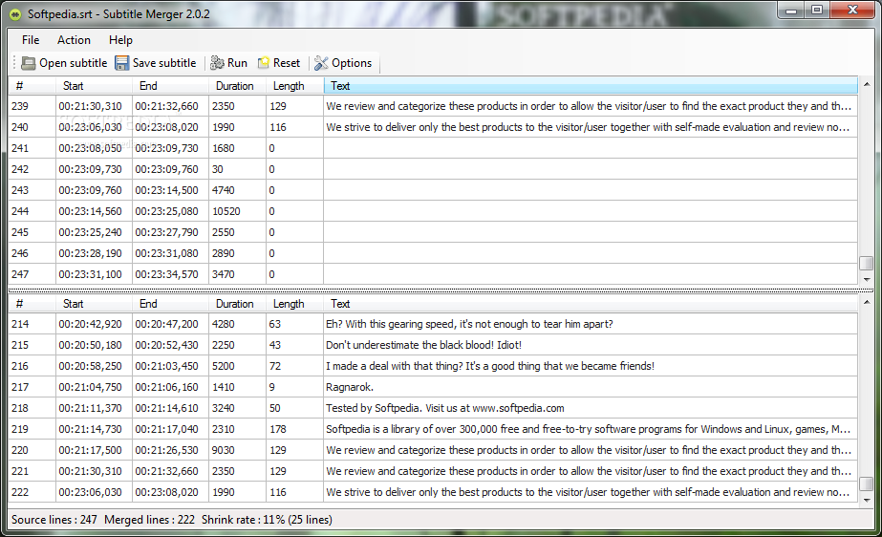
Task: Select row 242 with duration 30
Action: pos(433,169)
